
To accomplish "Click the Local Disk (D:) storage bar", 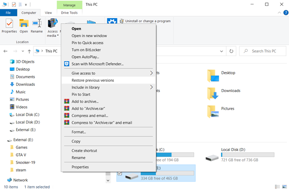I will (248, 155).
